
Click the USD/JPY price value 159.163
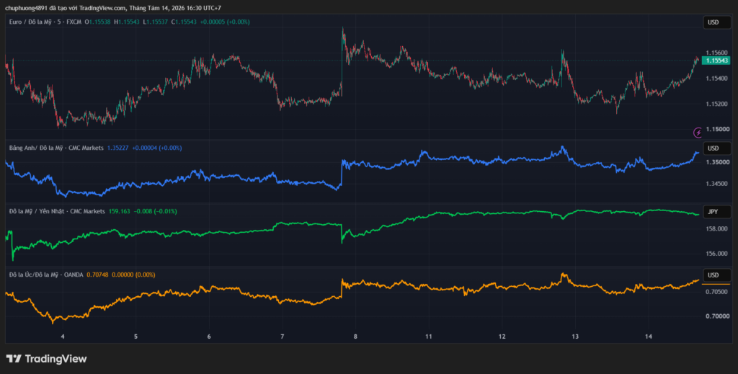(x=120, y=211)
